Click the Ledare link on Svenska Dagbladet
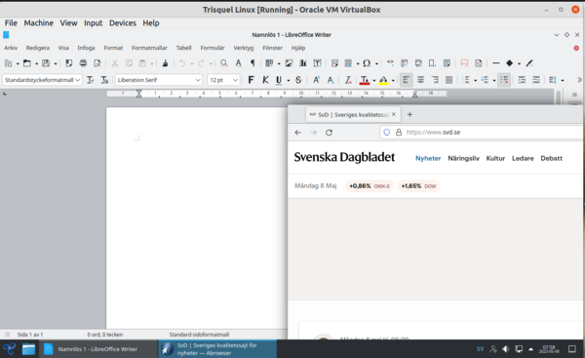The width and height of the screenshot is (585, 358). tap(523, 158)
